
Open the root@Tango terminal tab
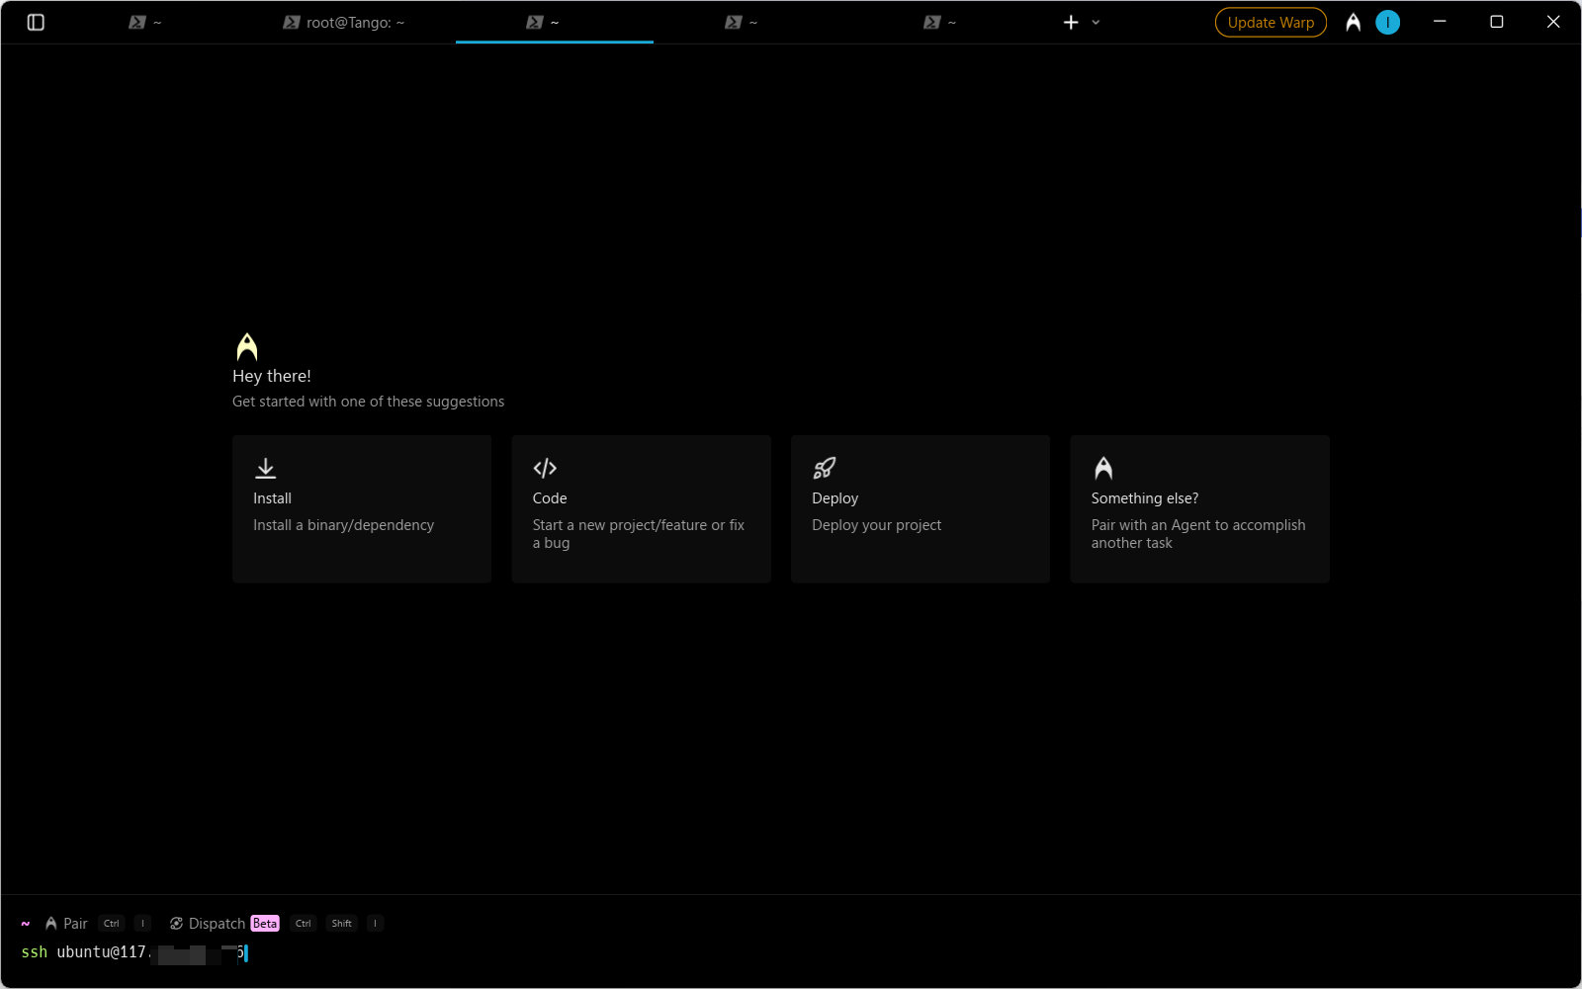click(x=344, y=22)
